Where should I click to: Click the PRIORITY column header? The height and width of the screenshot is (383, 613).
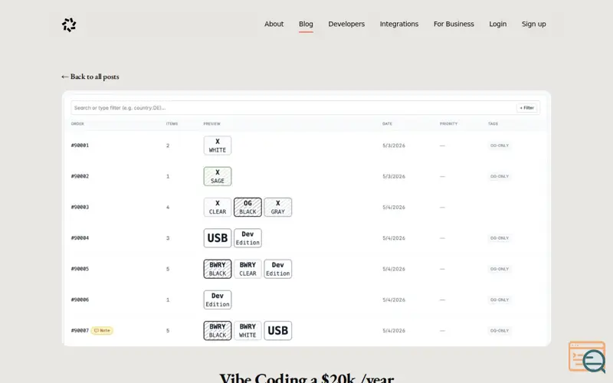[x=448, y=124]
